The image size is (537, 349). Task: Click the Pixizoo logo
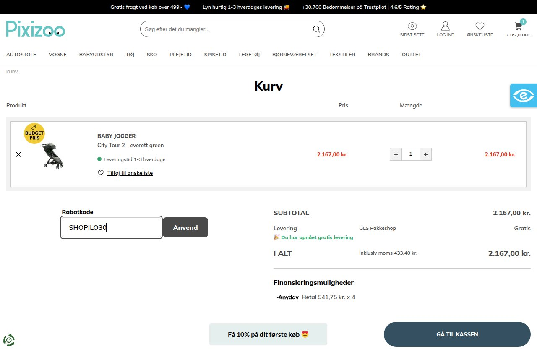(x=36, y=29)
